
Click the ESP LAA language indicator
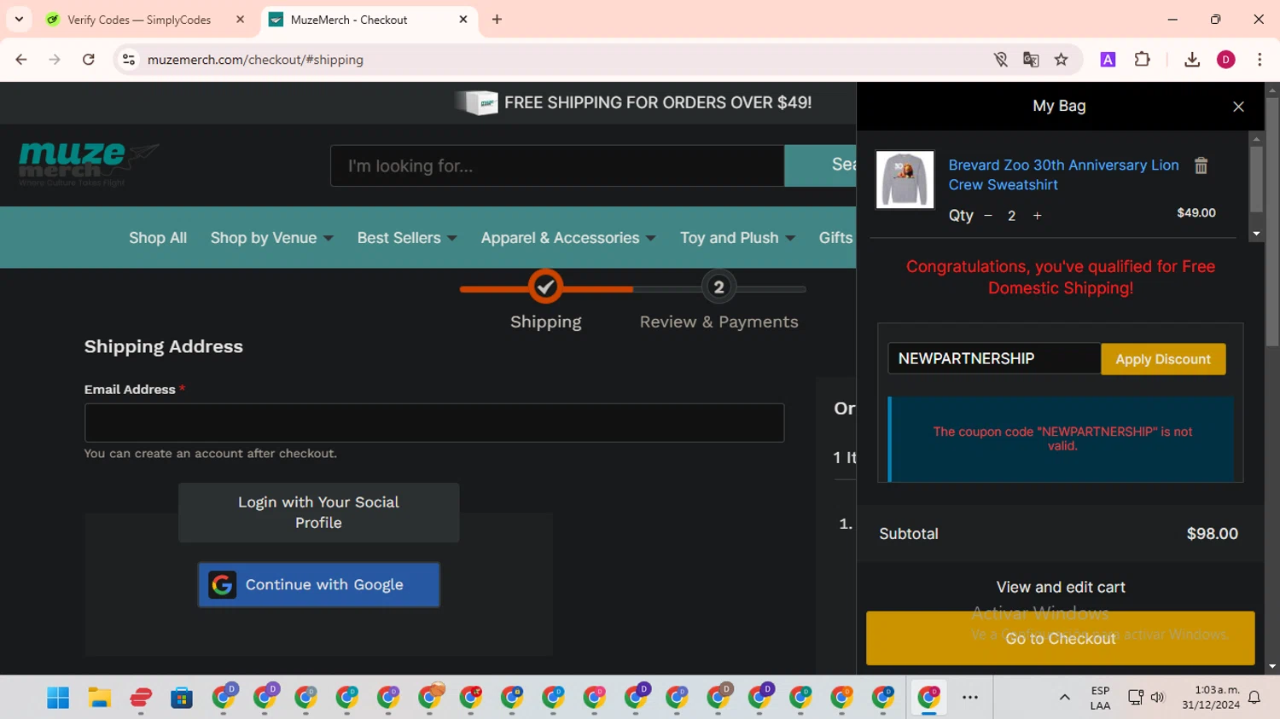pos(1101,698)
